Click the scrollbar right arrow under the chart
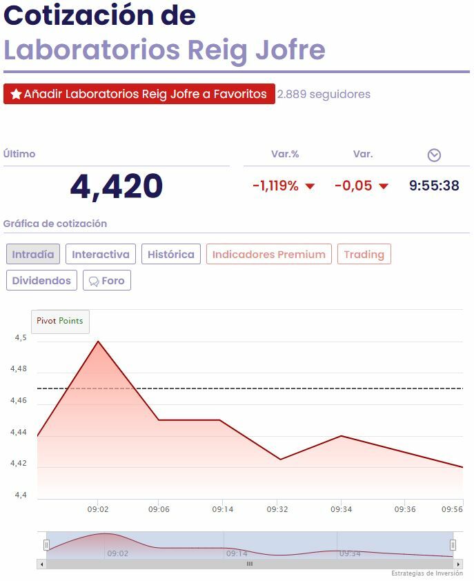The height and width of the screenshot is (581, 474). pos(458,564)
